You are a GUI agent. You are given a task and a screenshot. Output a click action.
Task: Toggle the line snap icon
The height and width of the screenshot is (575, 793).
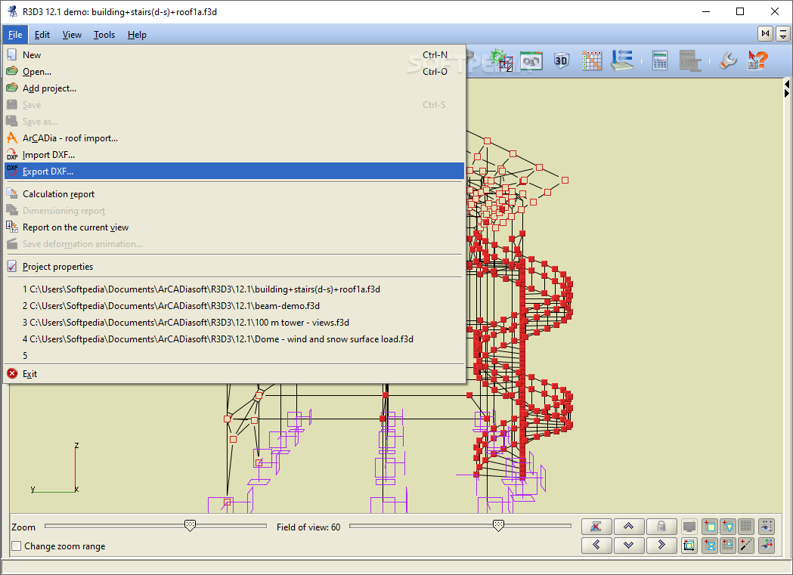[746, 546]
